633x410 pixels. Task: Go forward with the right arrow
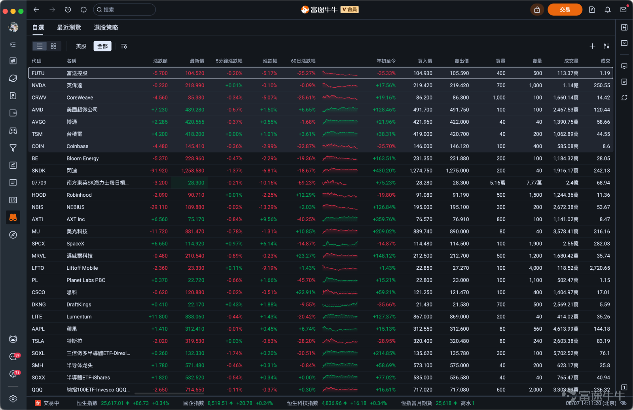click(x=52, y=9)
